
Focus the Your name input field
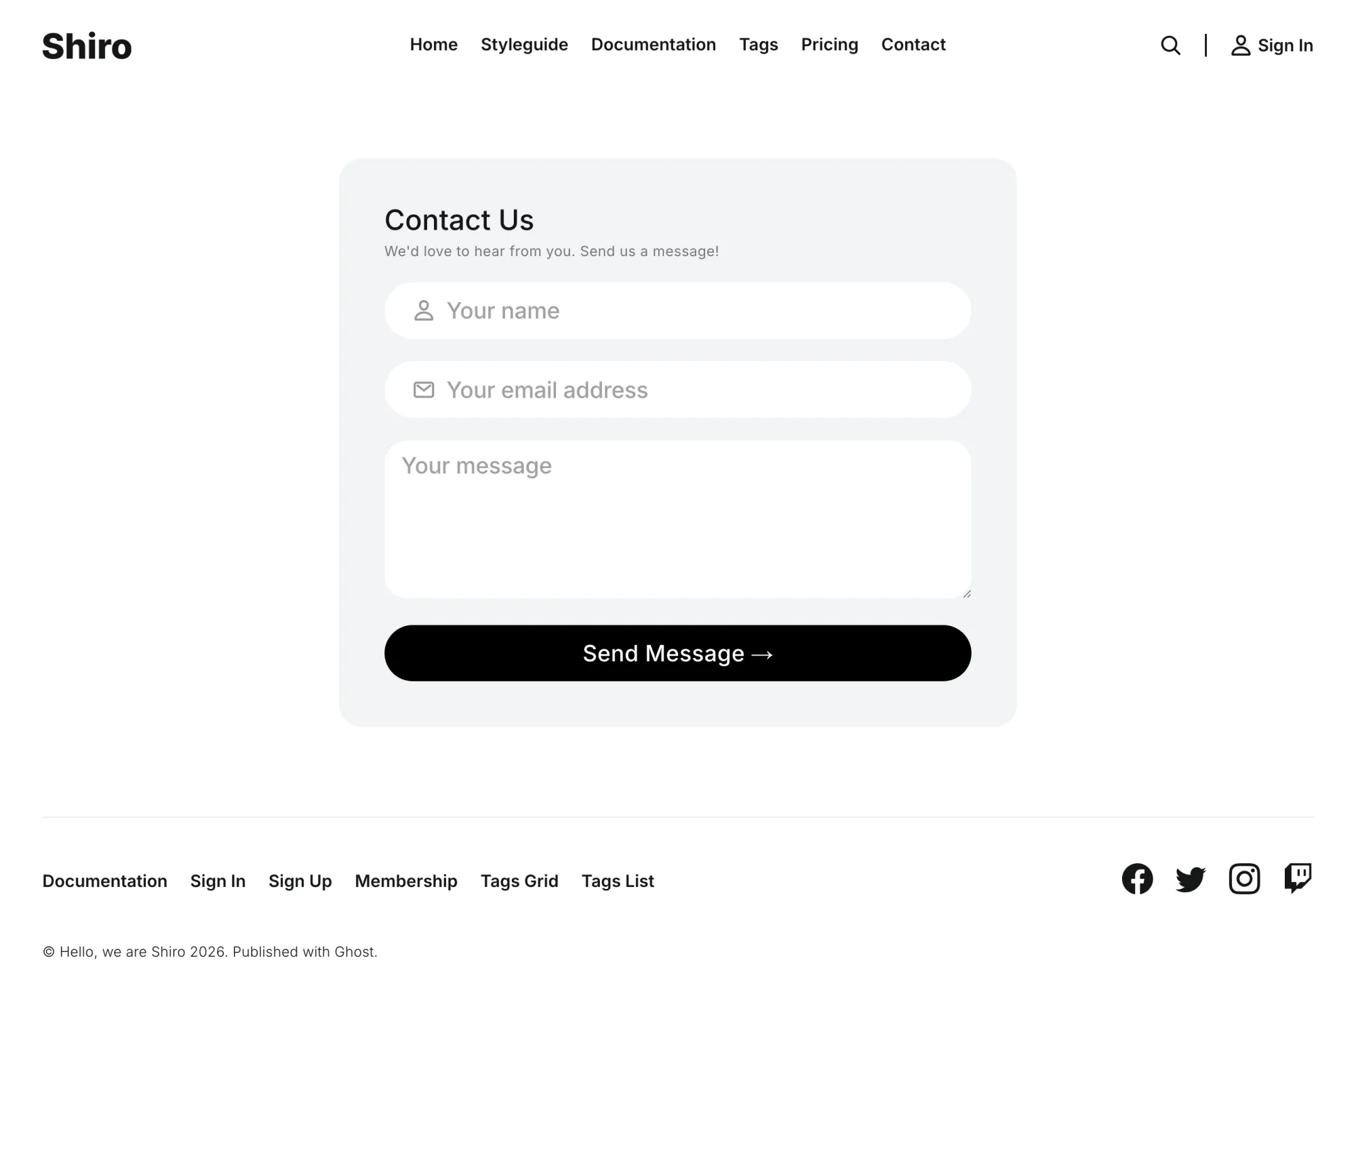677,310
